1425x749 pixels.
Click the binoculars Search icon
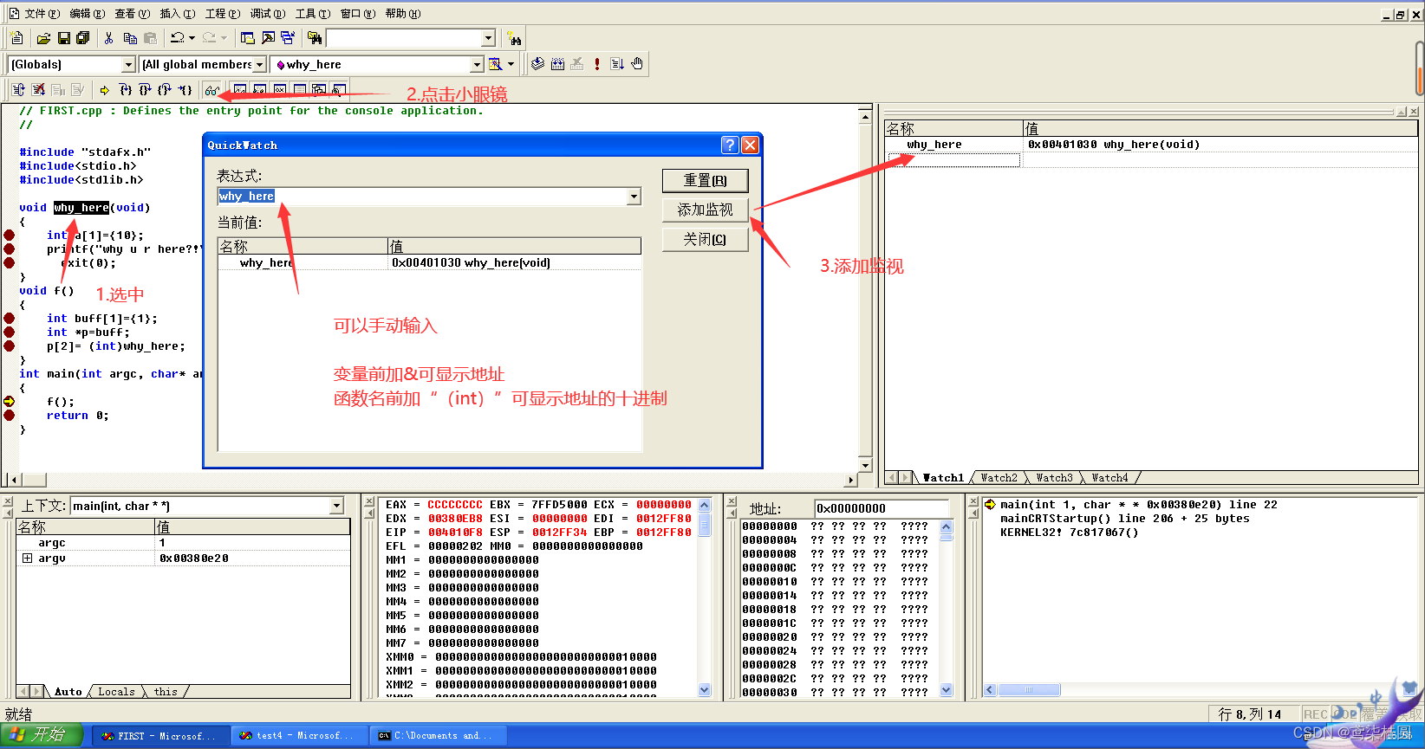pos(515,38)
